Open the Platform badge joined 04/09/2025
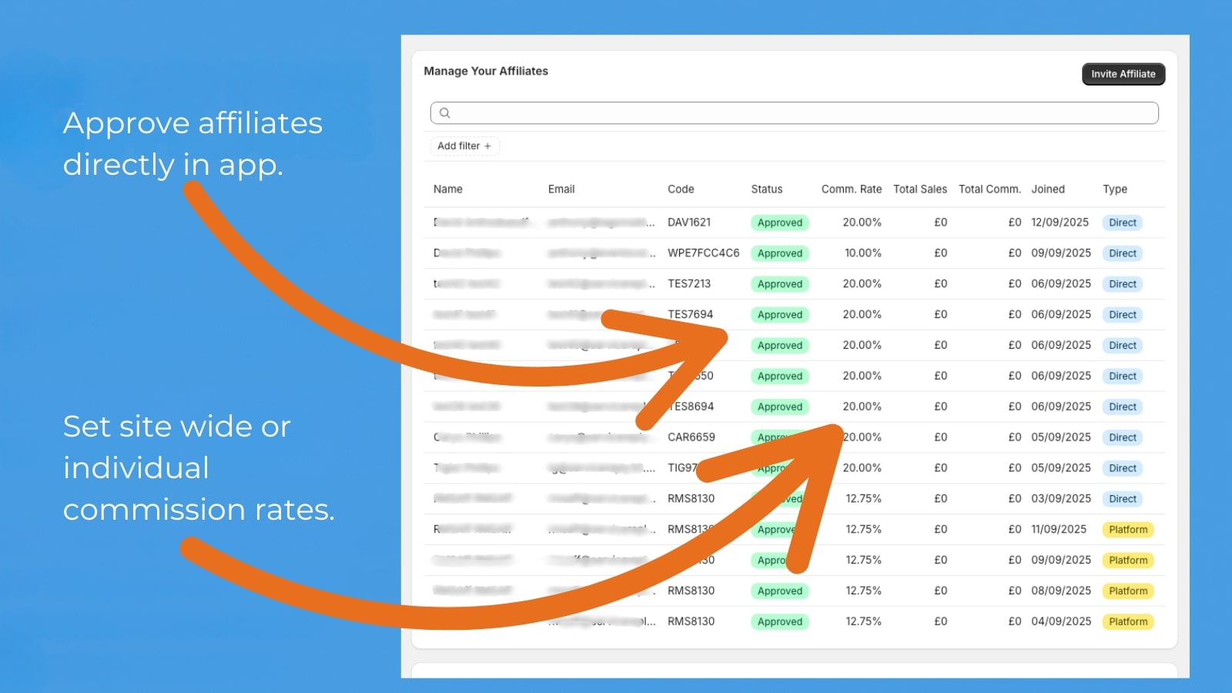Screen dimensions: 1232x693 [x=1128, y=622]
